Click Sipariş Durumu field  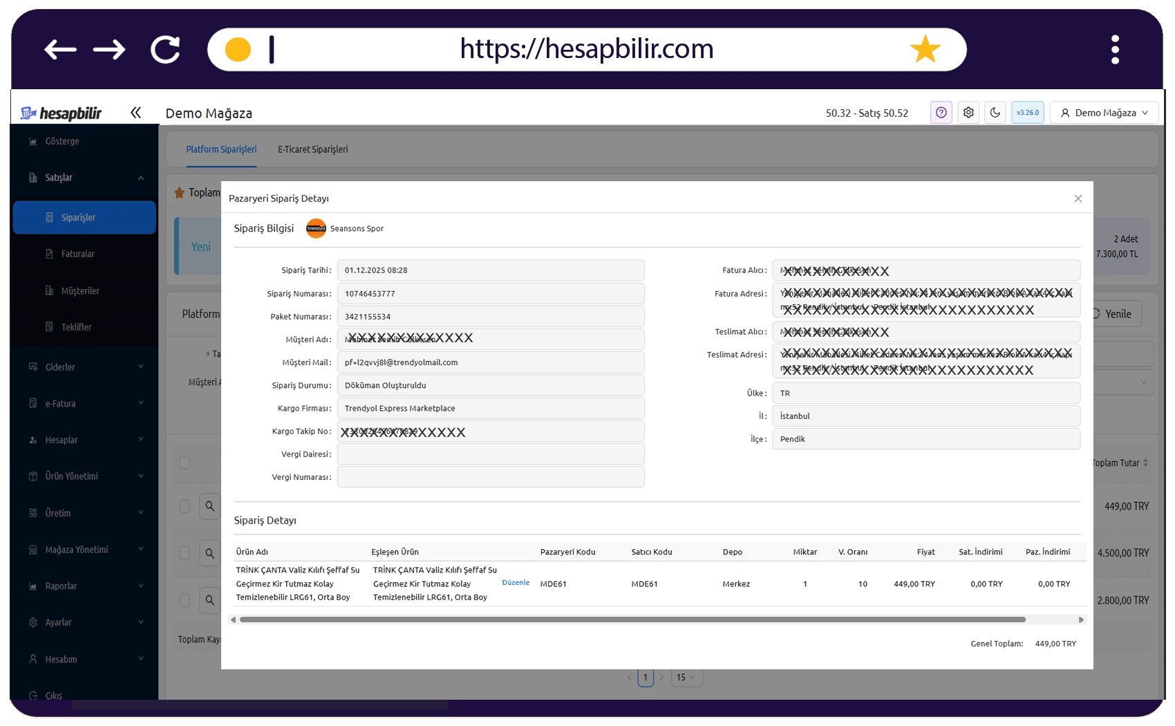click(x=491, y=385)
